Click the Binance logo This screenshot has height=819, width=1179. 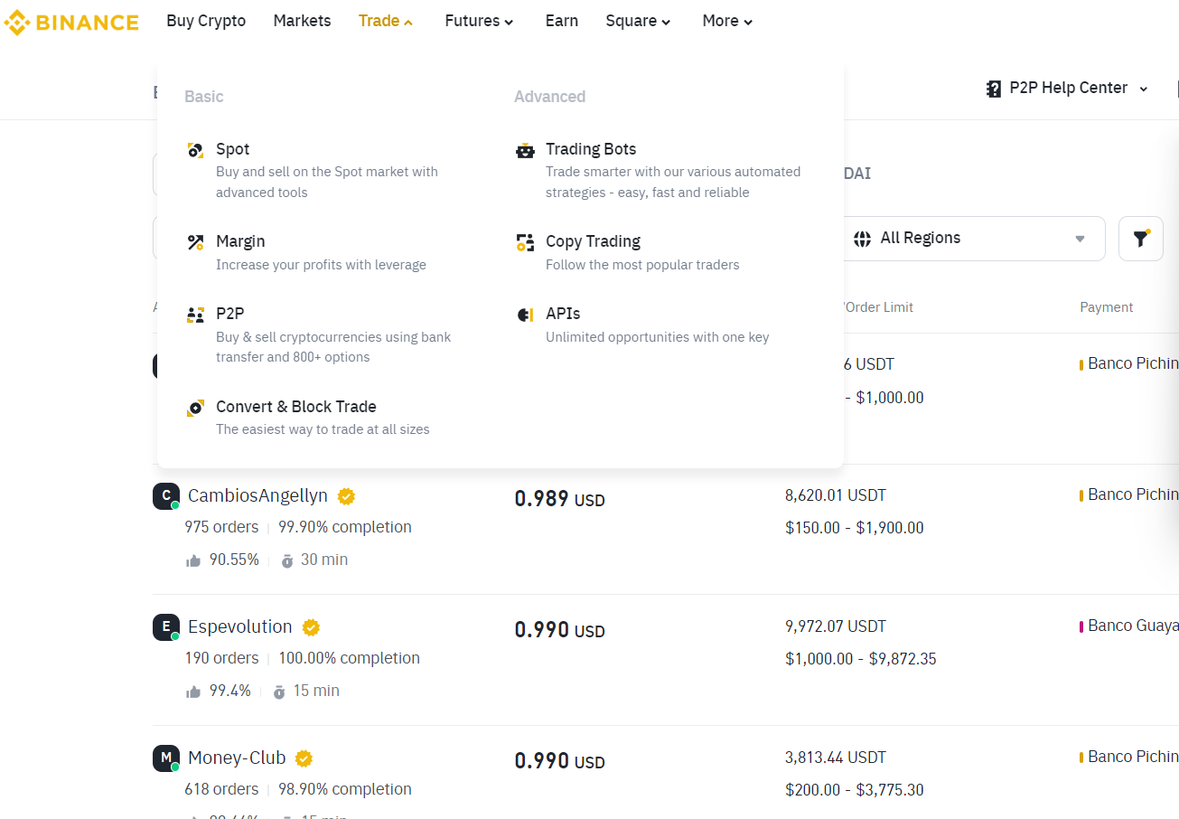pyautogui.click(x=71, y=21)
